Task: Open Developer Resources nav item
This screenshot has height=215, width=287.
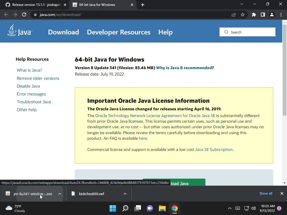Action: click(x=119, y=32)
